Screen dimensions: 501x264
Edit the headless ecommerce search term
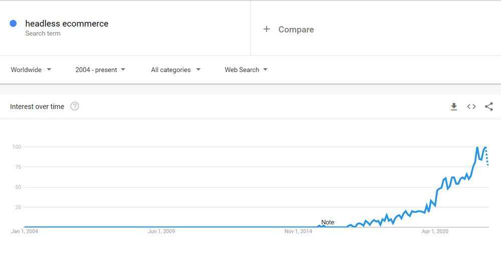[x=67, y=24]
